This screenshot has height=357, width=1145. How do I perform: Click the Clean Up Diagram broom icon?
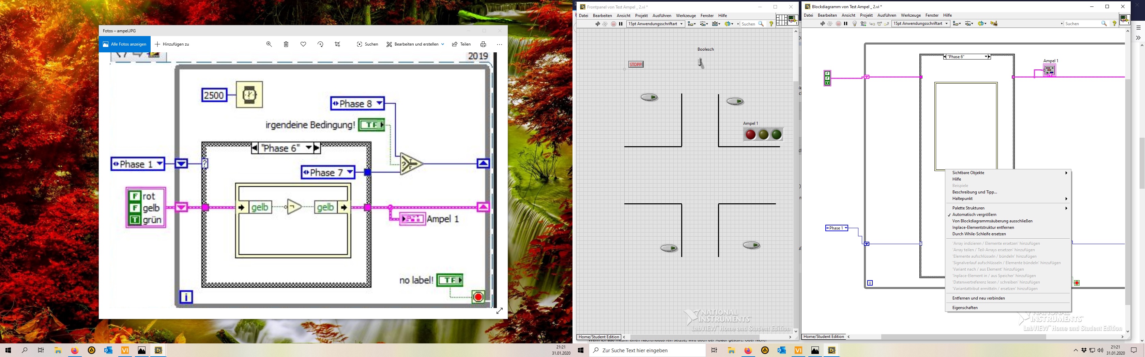[x=994, y=24]
